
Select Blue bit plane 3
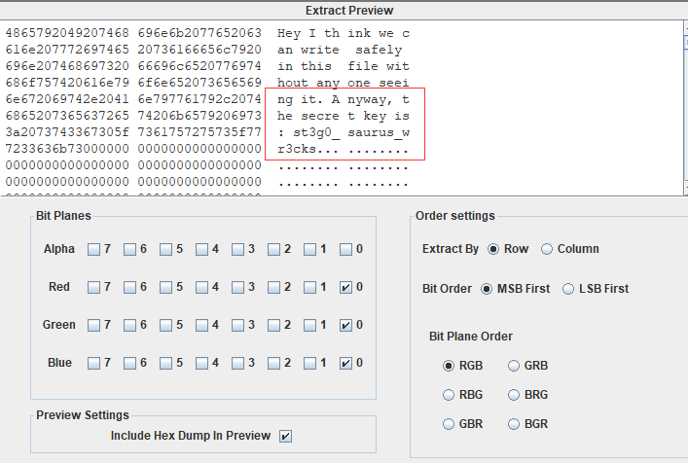pos(237,363)
